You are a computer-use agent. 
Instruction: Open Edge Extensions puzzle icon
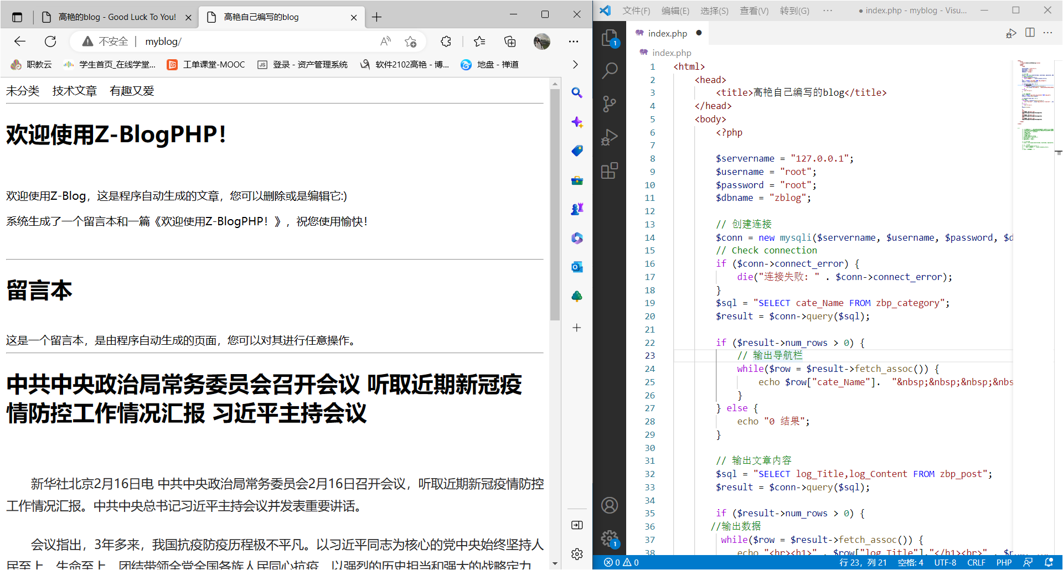click(x=446, y=42)
